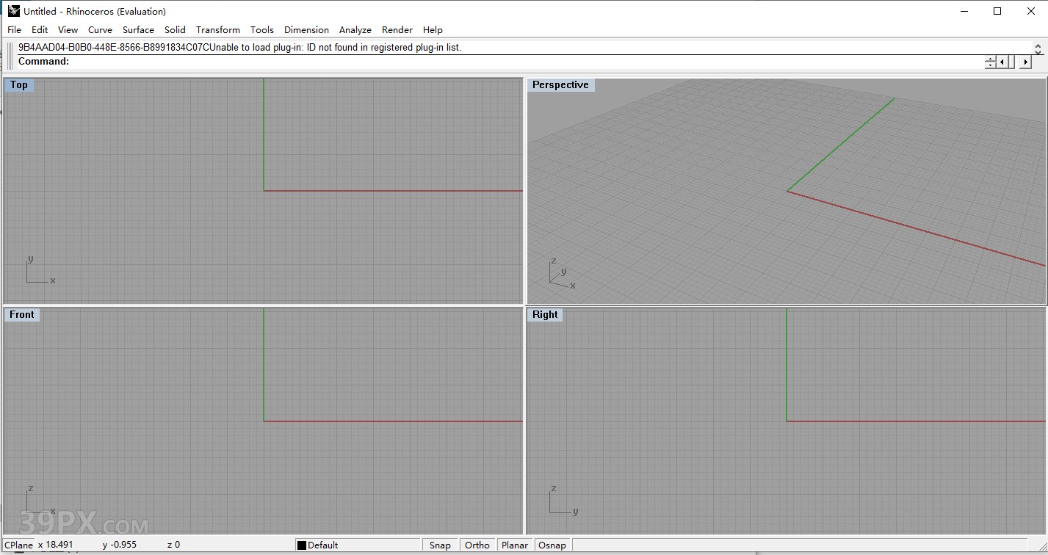Click the down stepper arrow on the command bar
Screen dimensions: 1048x555
click(x=990, y=65)
